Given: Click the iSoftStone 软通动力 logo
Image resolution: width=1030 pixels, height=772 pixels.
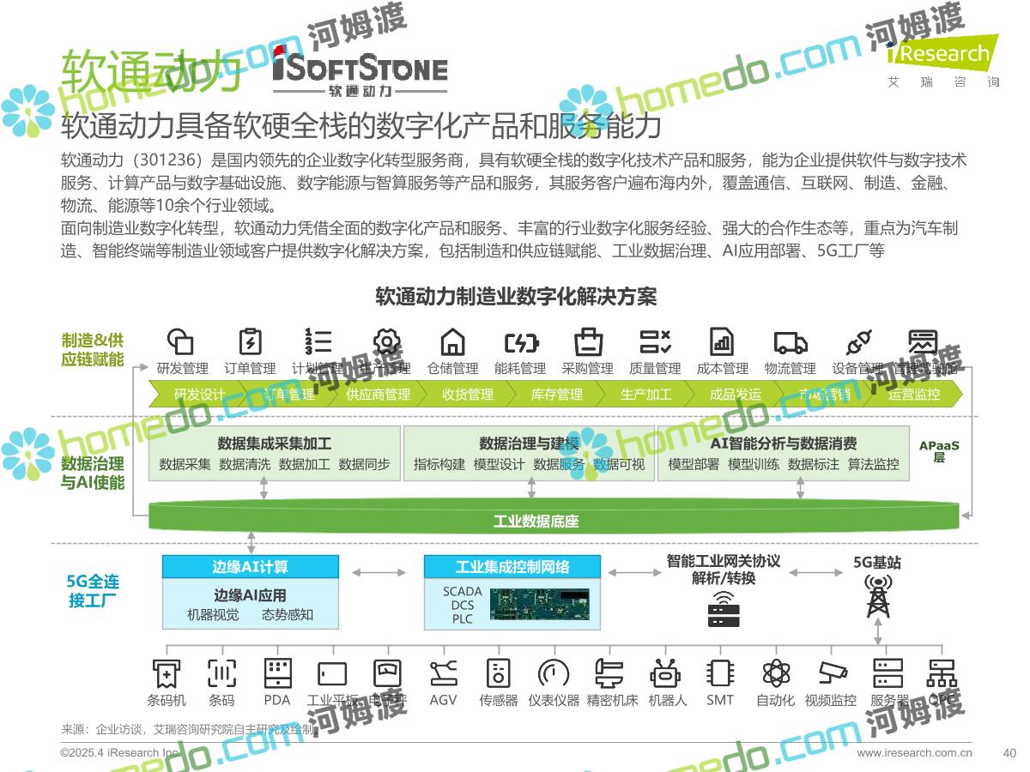Looking at the screenshot, I should pyautogui.click(x=360, y=73).
